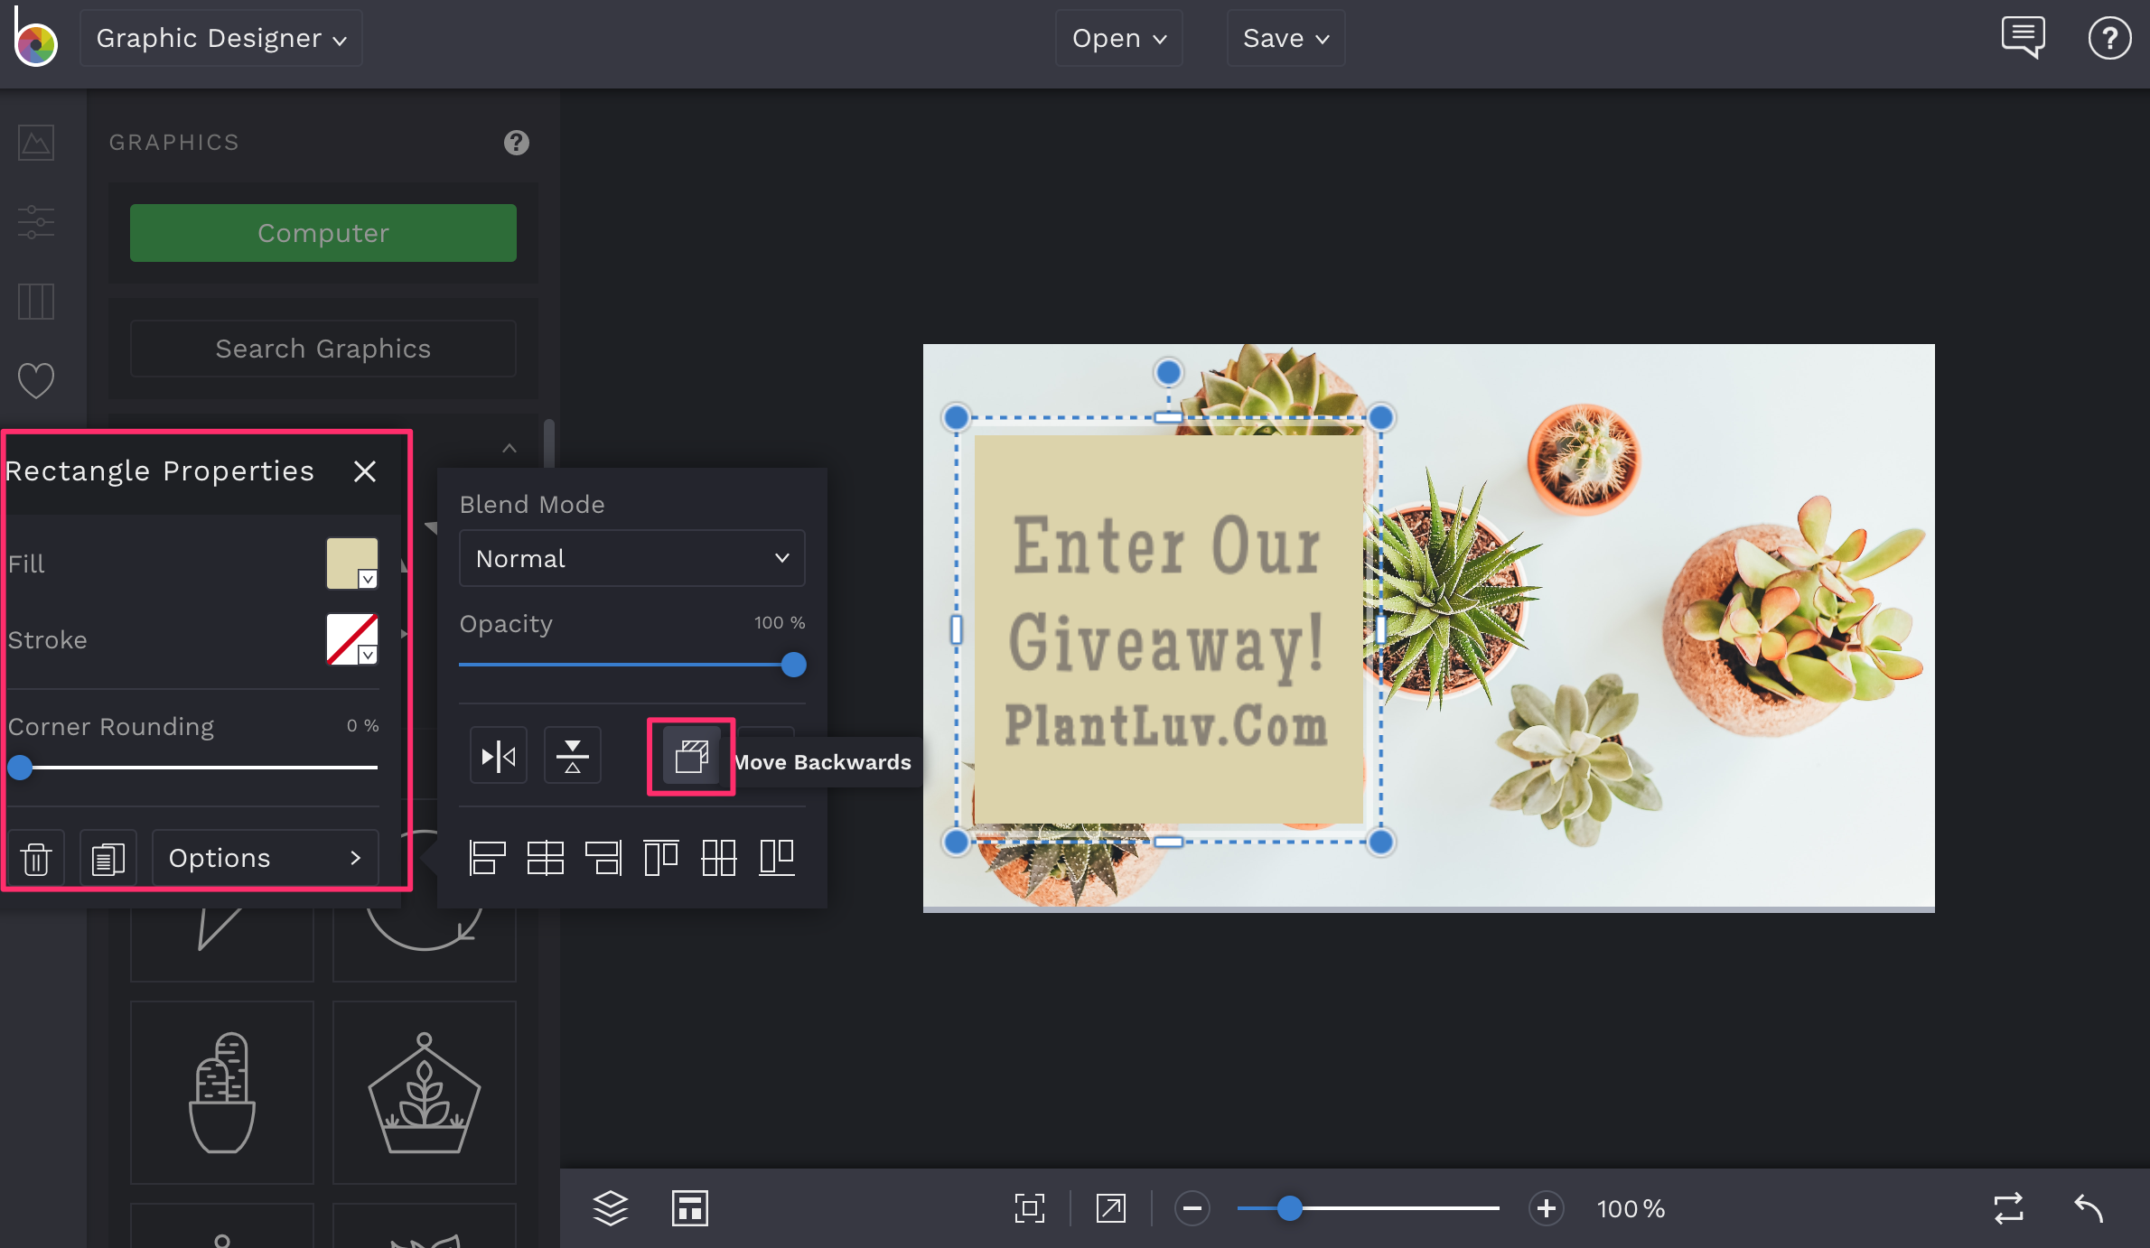Open the Blend Mode dropdown set to Normal

tap(631, 558)
